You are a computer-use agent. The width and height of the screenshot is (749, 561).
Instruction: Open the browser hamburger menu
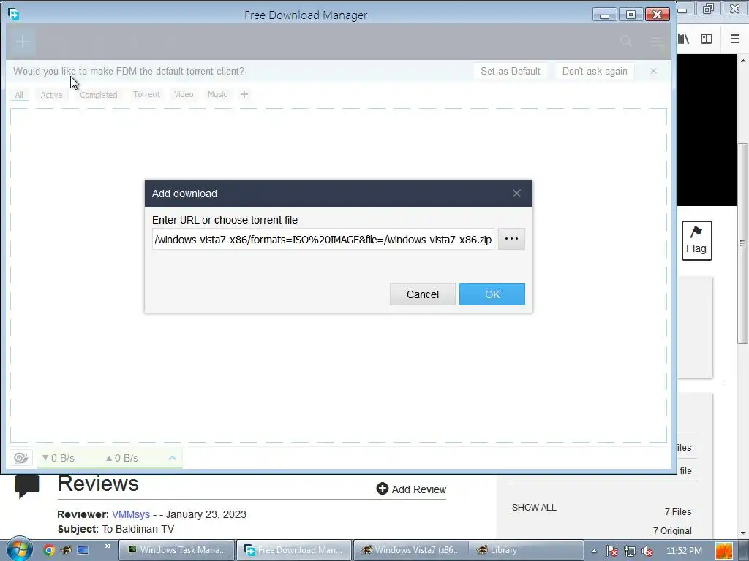pyautogui.click(x=734, y=39)
